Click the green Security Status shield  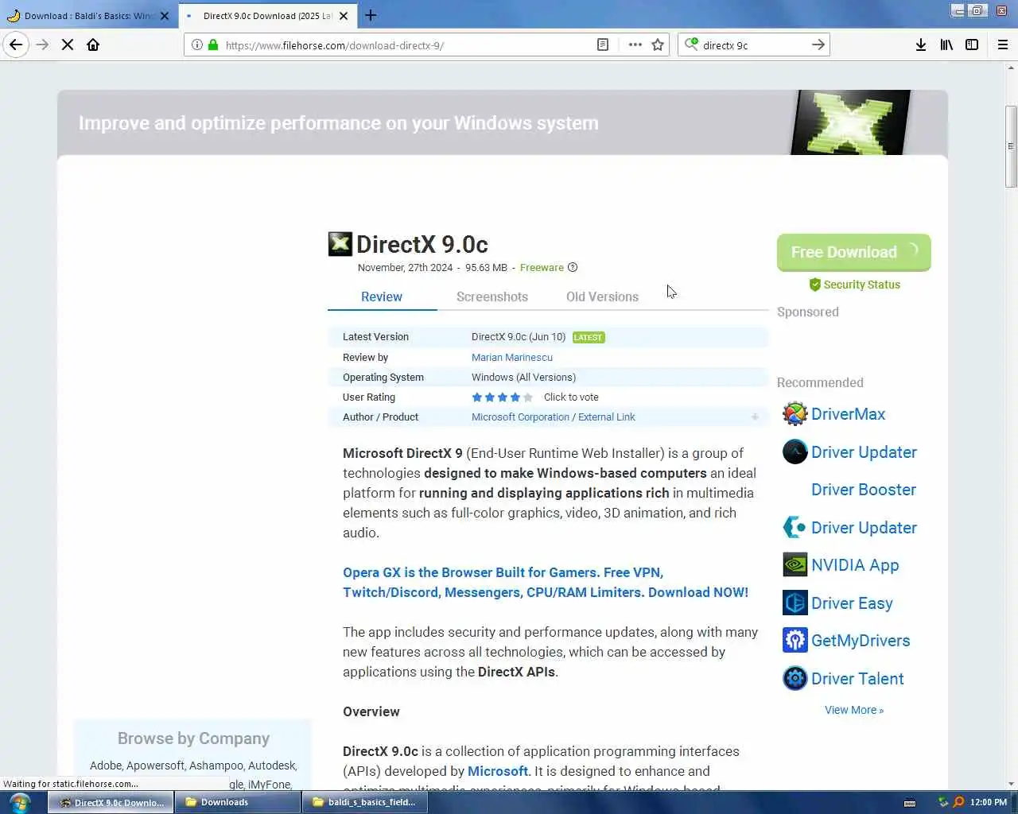pyautogui.click(x=814, y=285)
